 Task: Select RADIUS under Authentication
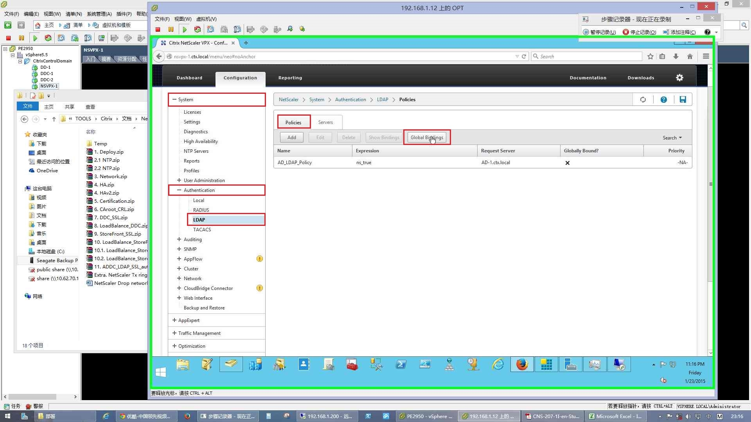click(201, 210)
